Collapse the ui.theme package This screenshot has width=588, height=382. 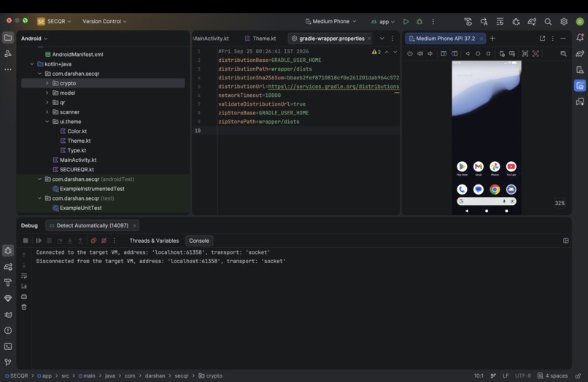point(47,122)
